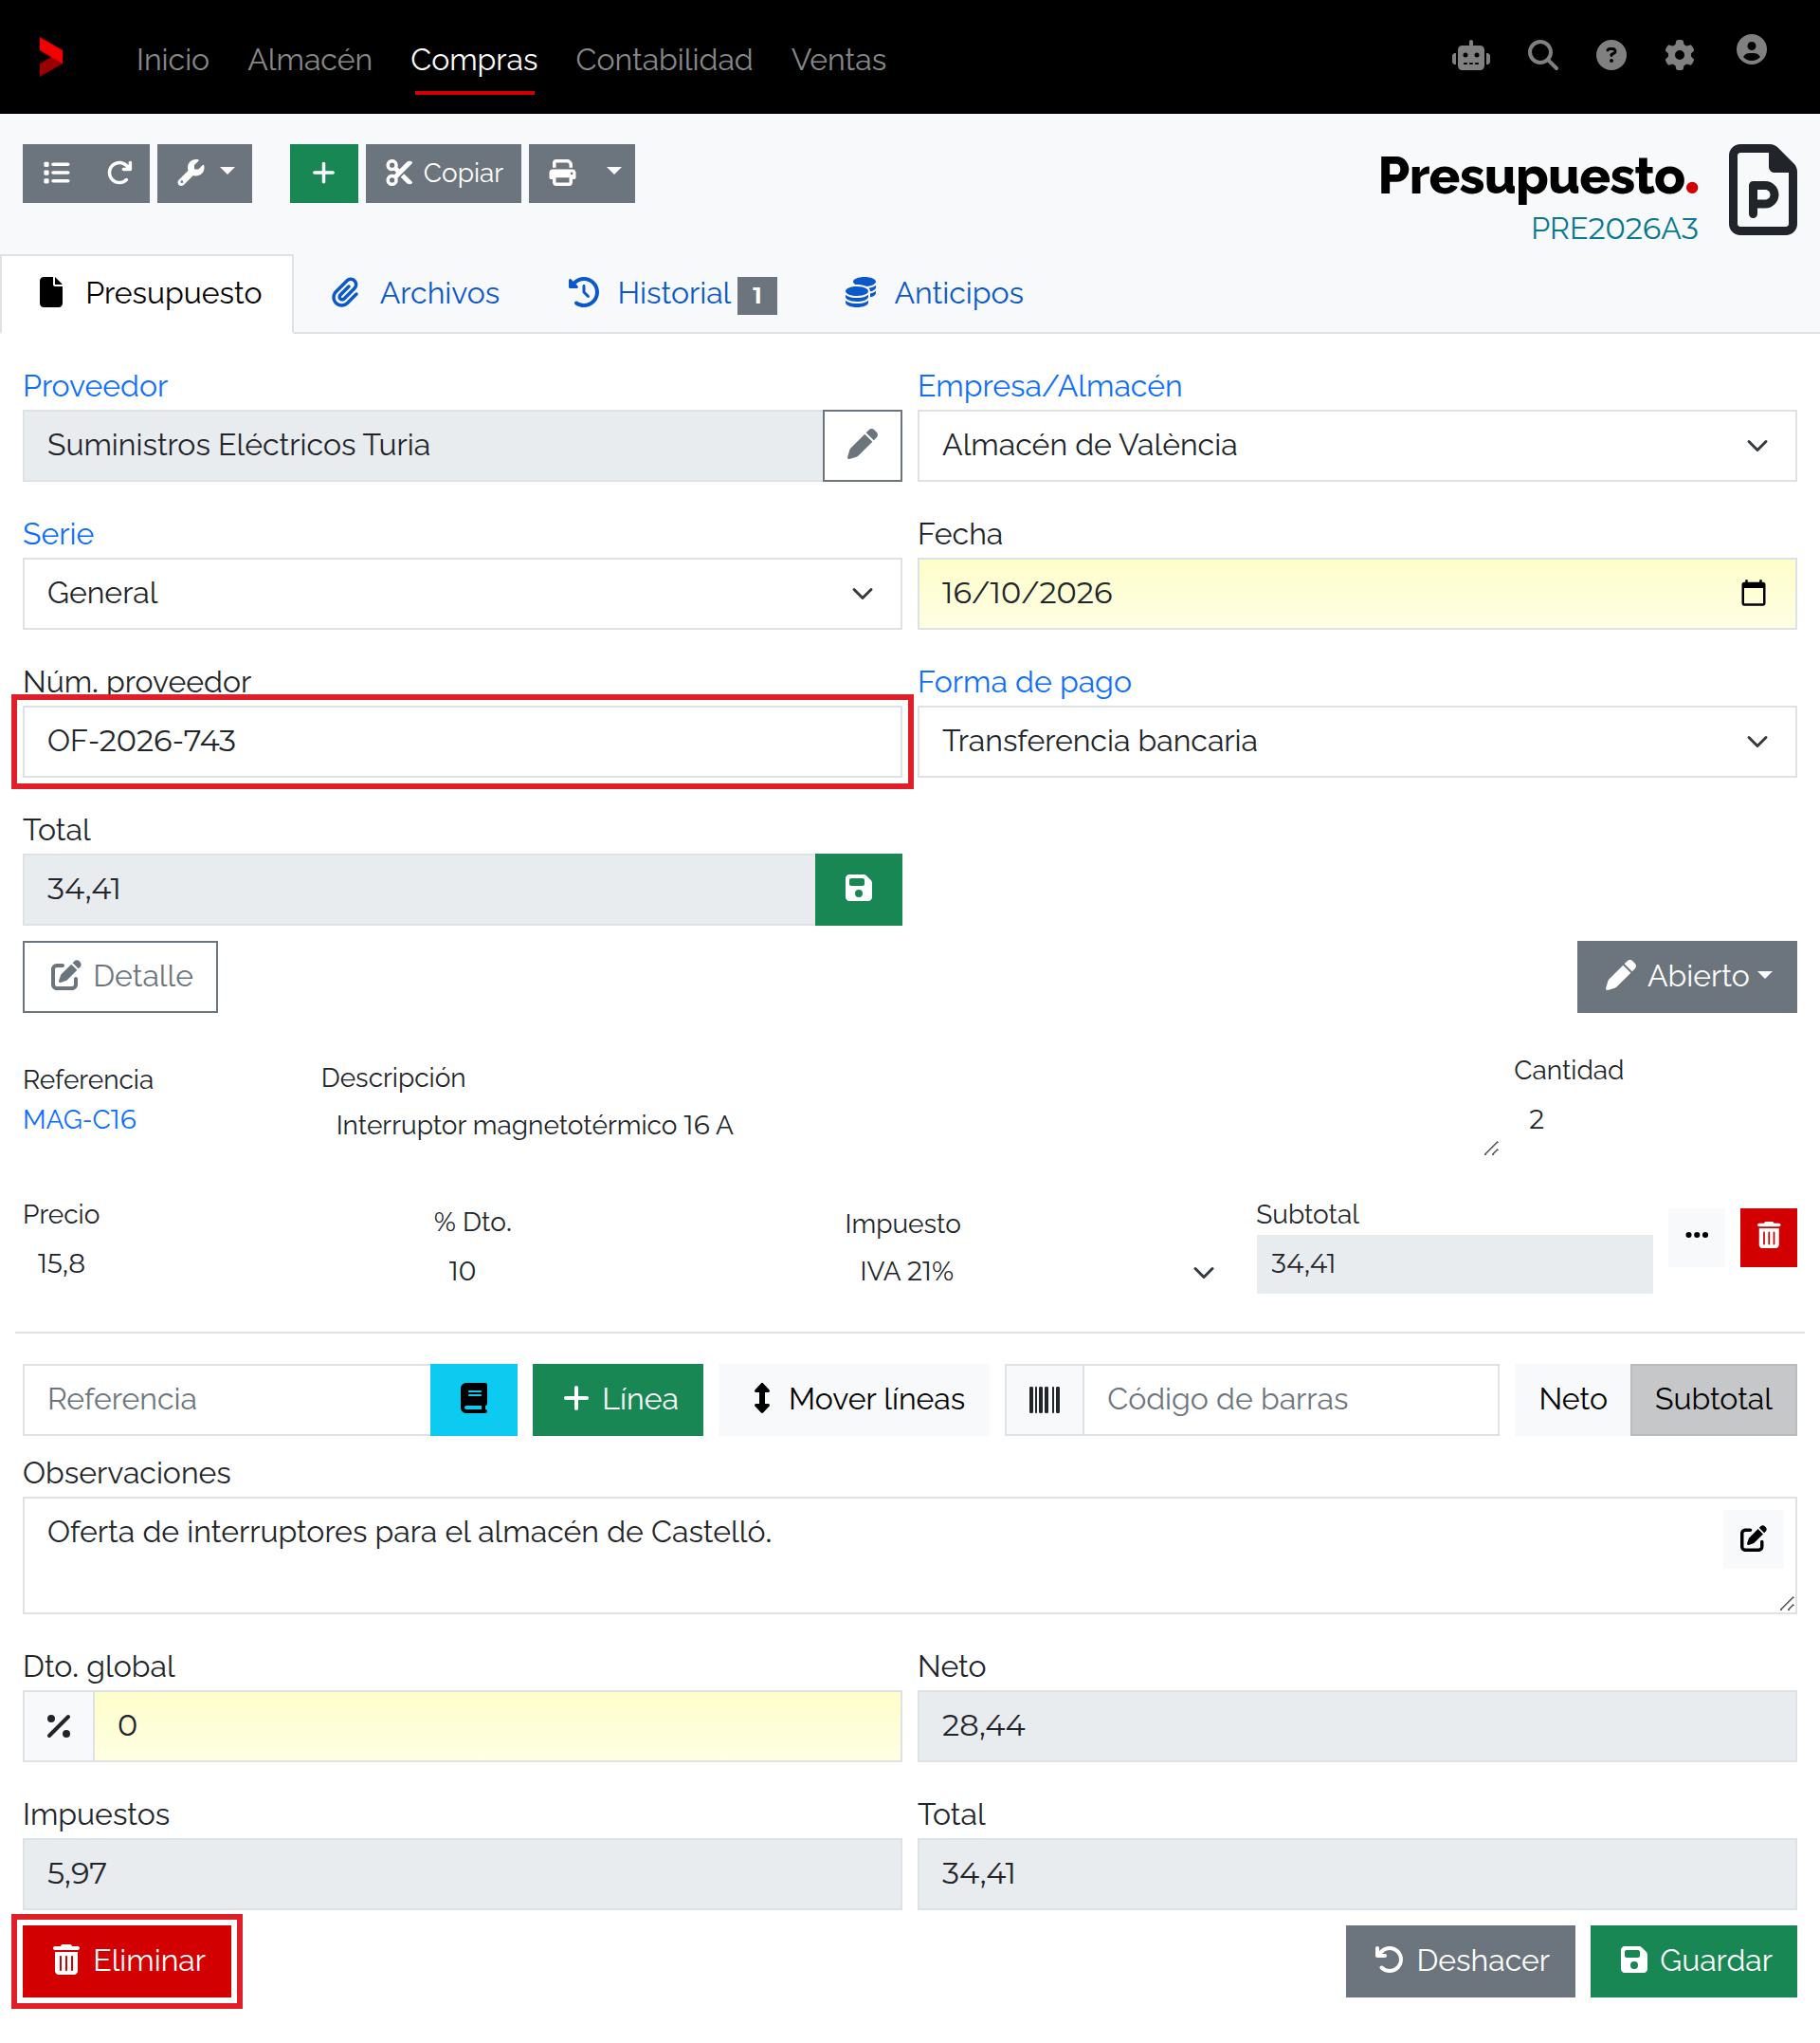The image size is (1820, 2043).
Task: Click the green save icon beside Total
Action: pos(858,889)
